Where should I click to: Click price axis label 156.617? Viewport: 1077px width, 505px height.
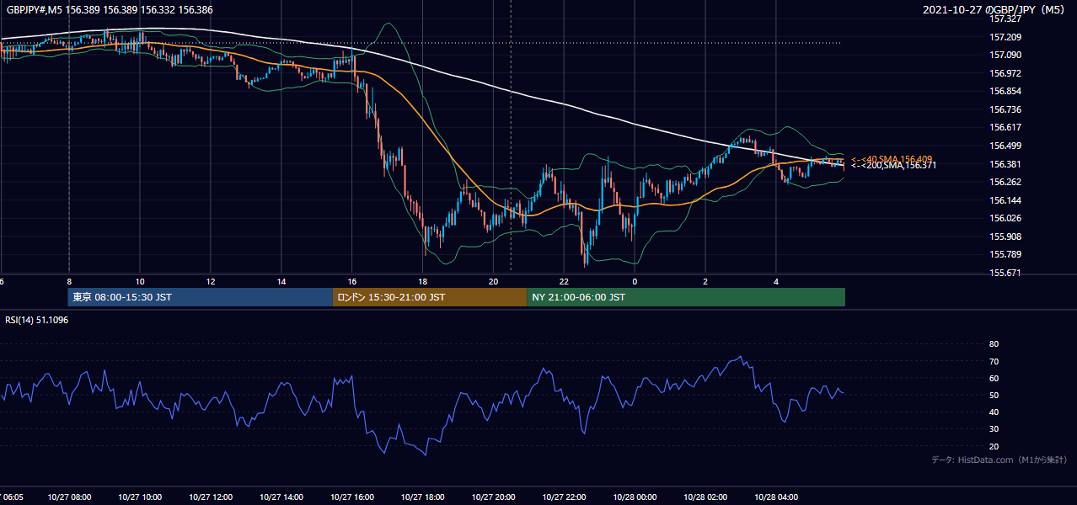[x=1005, y=128]
